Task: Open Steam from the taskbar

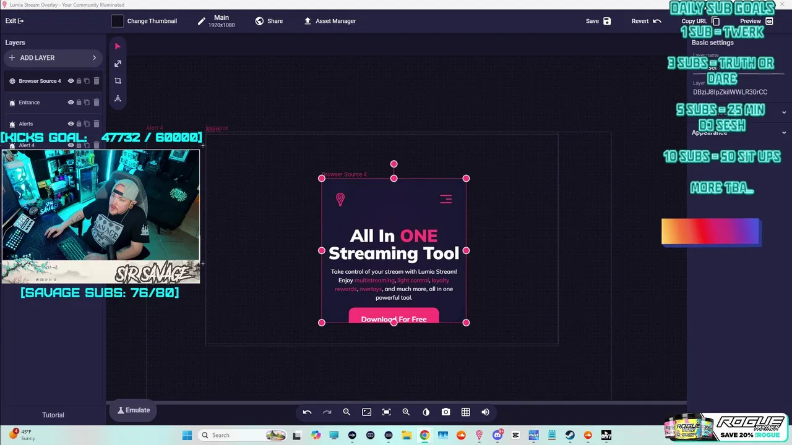Action: (x=570, y=435)
